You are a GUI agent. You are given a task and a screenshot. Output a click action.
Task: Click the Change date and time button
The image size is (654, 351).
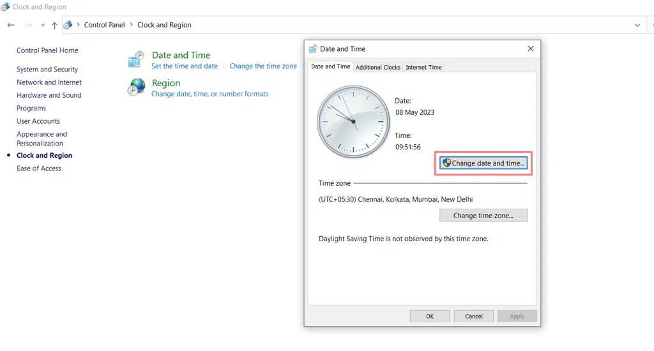[483, 163]
